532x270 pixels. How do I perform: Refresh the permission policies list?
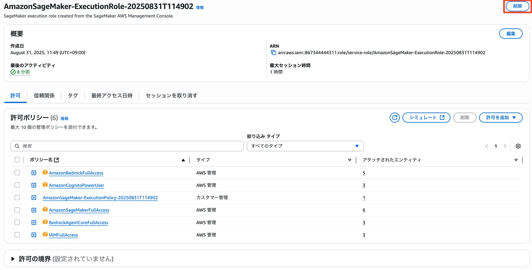[x=395, y=118]
